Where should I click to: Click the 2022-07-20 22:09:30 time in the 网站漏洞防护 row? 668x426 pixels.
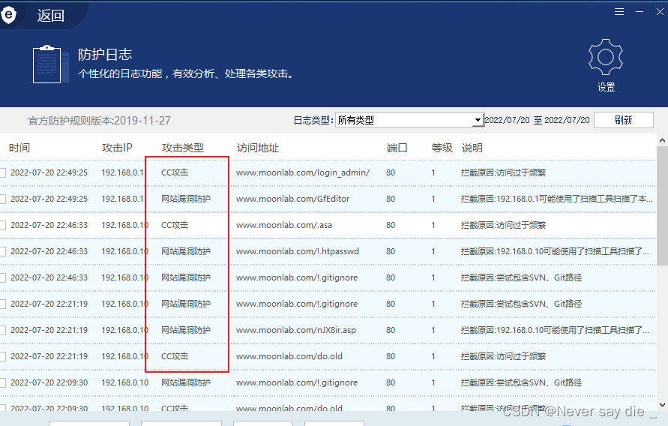49,382
